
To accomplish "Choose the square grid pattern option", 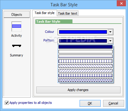I will [86, 75].
